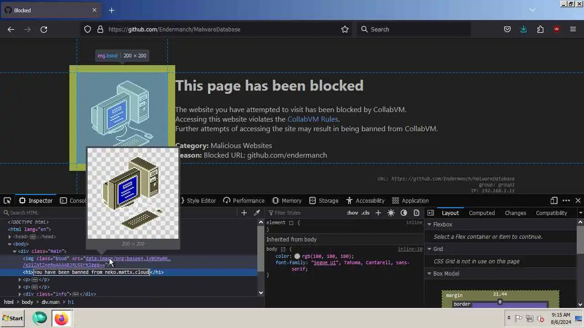584x328 pixels.
Task: Click the body breadcrumb
Action: pos(27,302)
